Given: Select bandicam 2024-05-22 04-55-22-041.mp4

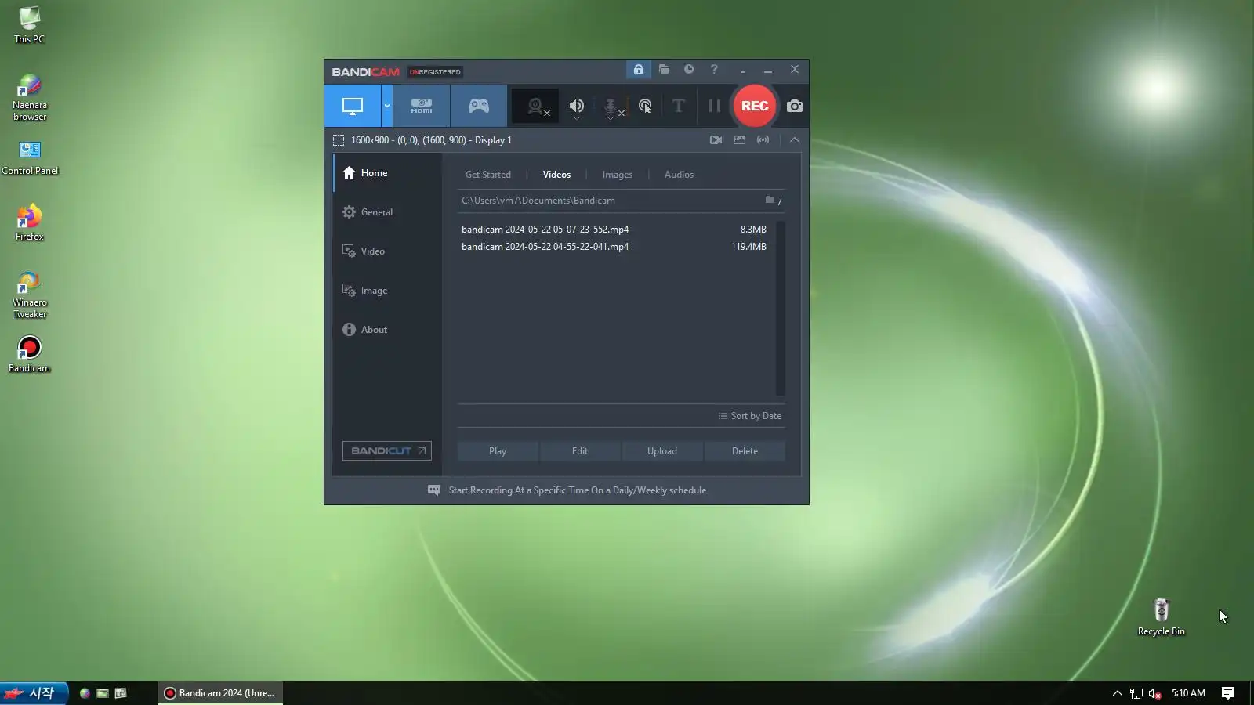Looking at the screenshot, I should point(545,247).
